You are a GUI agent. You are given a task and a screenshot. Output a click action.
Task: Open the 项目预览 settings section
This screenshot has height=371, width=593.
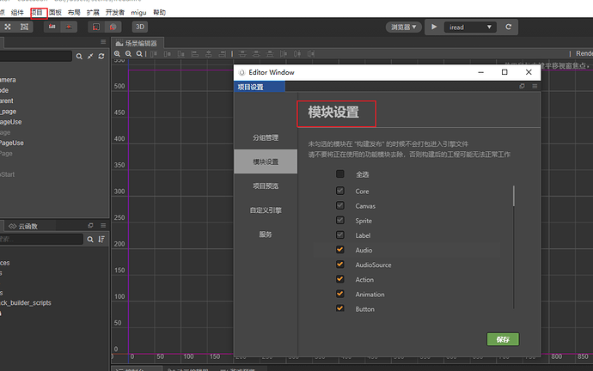[x=266, y=185]
